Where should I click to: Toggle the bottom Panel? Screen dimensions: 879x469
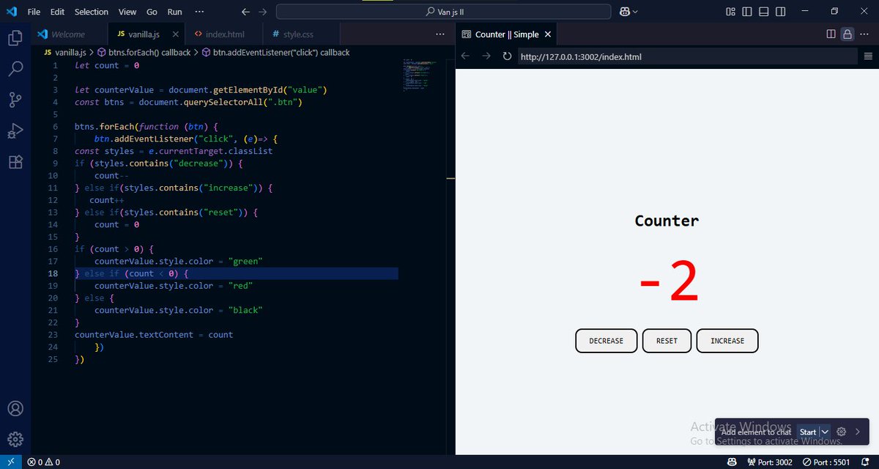click(x=764, y=12)
